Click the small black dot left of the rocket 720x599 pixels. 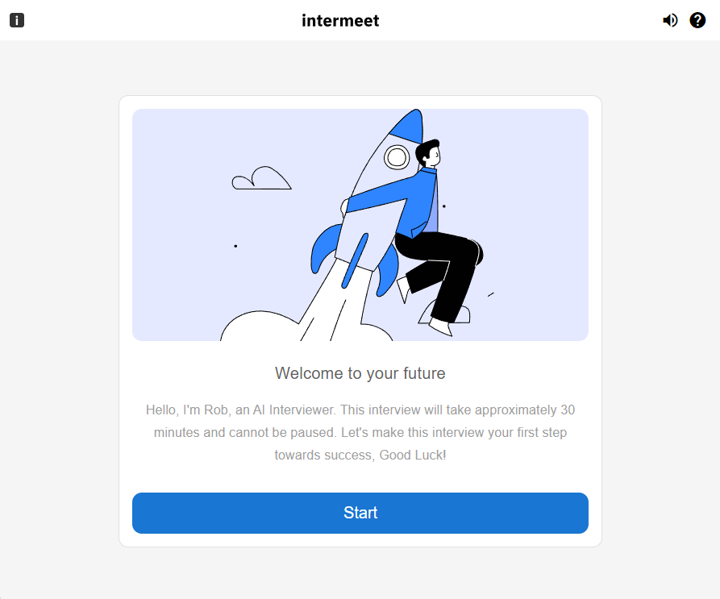235,246
